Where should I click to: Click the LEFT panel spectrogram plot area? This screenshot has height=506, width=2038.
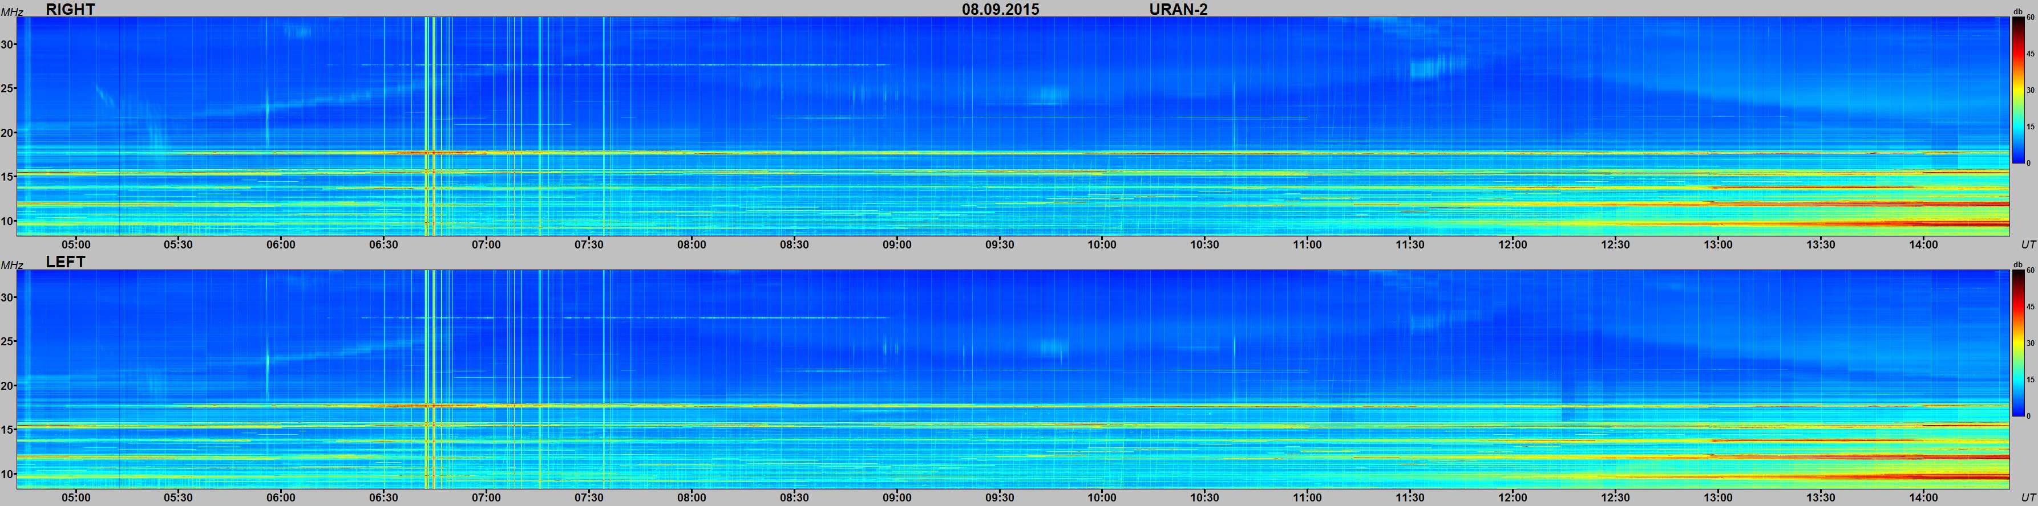click(1013, 379)
